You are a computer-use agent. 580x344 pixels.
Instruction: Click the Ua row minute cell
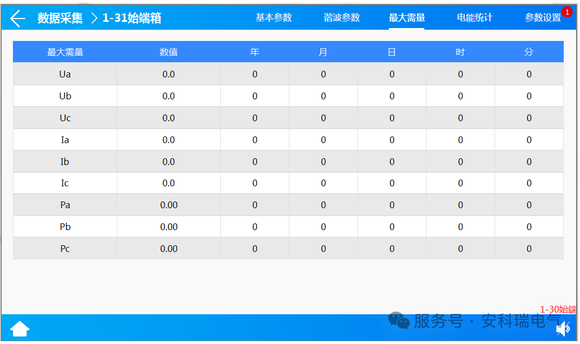pos(529,74)
